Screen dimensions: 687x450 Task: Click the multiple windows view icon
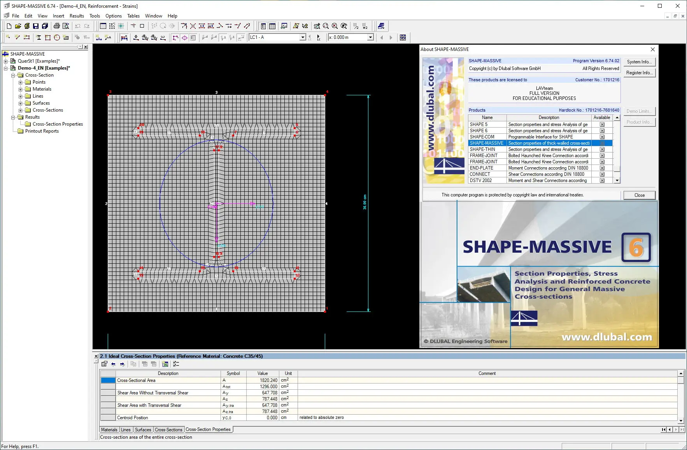403,38
